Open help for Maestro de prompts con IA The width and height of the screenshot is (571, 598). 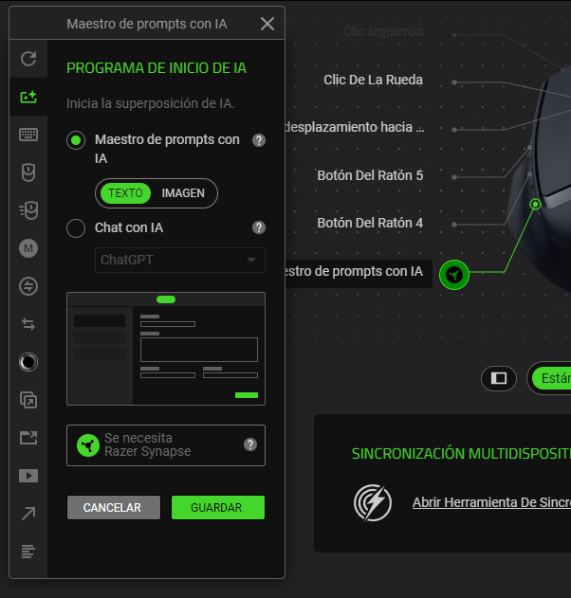259,140
